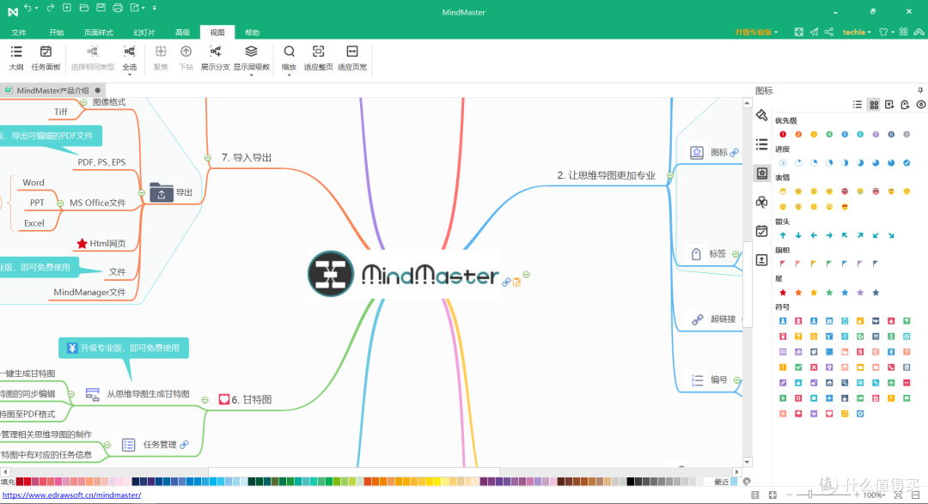The image size is (928, 504).
Task: Open the task calendar side panel
Action: pos(761,231)
